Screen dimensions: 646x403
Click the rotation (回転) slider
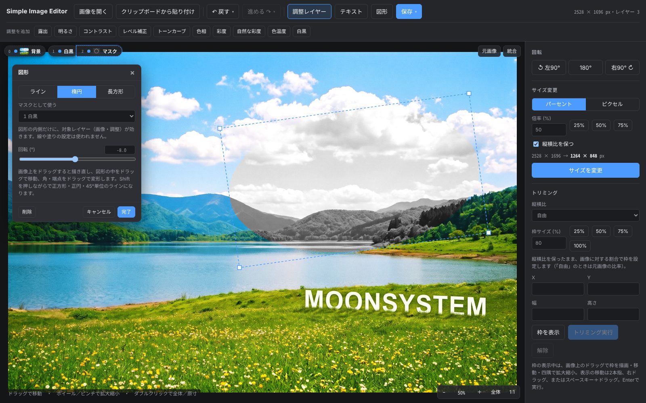pyautogui.click(x=77, y=159)
